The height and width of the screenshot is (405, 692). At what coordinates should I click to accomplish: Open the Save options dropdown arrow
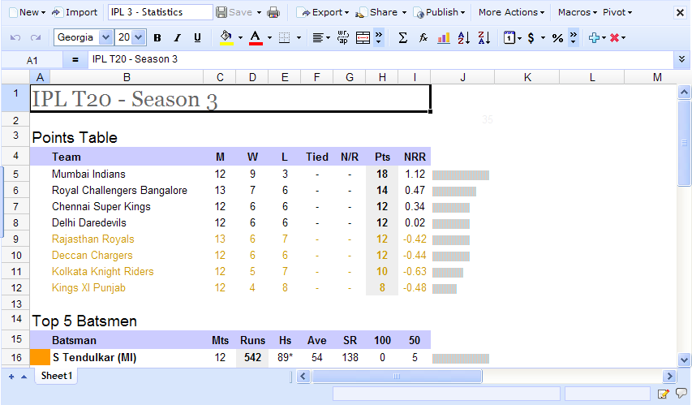tap(259, 12)
